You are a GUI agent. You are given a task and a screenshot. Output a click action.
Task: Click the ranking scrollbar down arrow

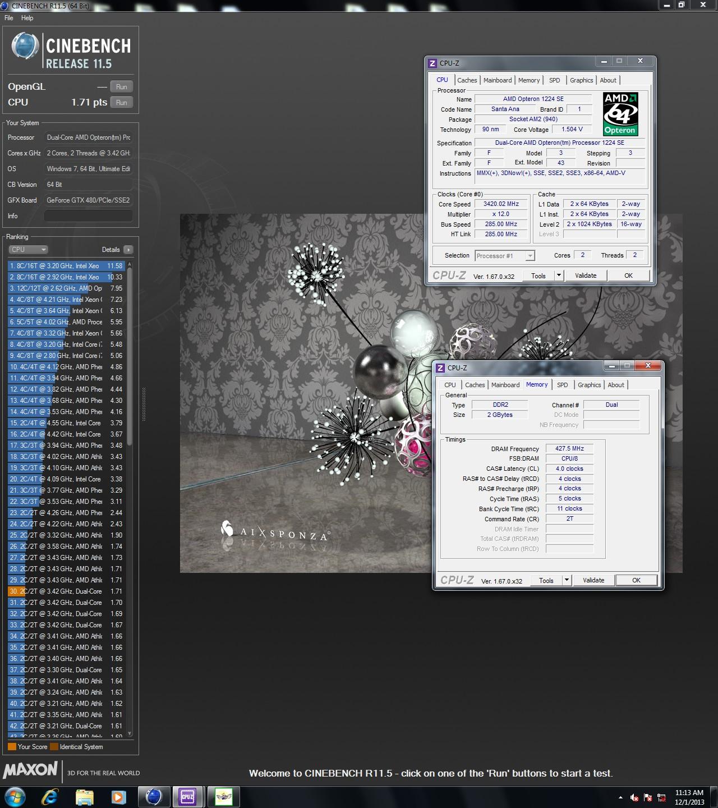coord(130,733)
